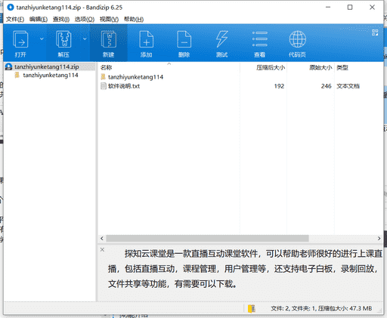387x318 pixels.
Task: Click the horizontal scrollbar thumb
Action: [x=207, y=238]
